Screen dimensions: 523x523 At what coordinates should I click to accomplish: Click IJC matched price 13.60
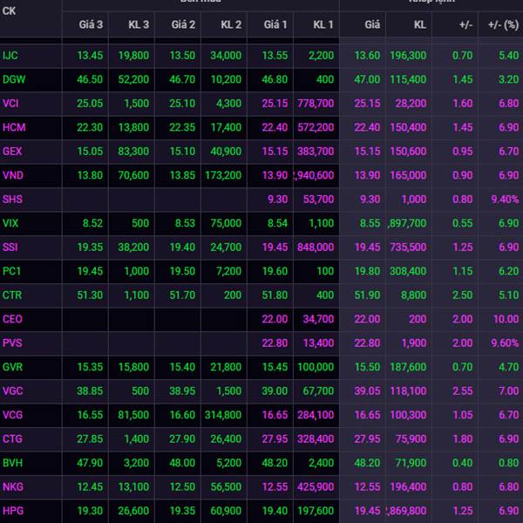click(x=367, y=56)
